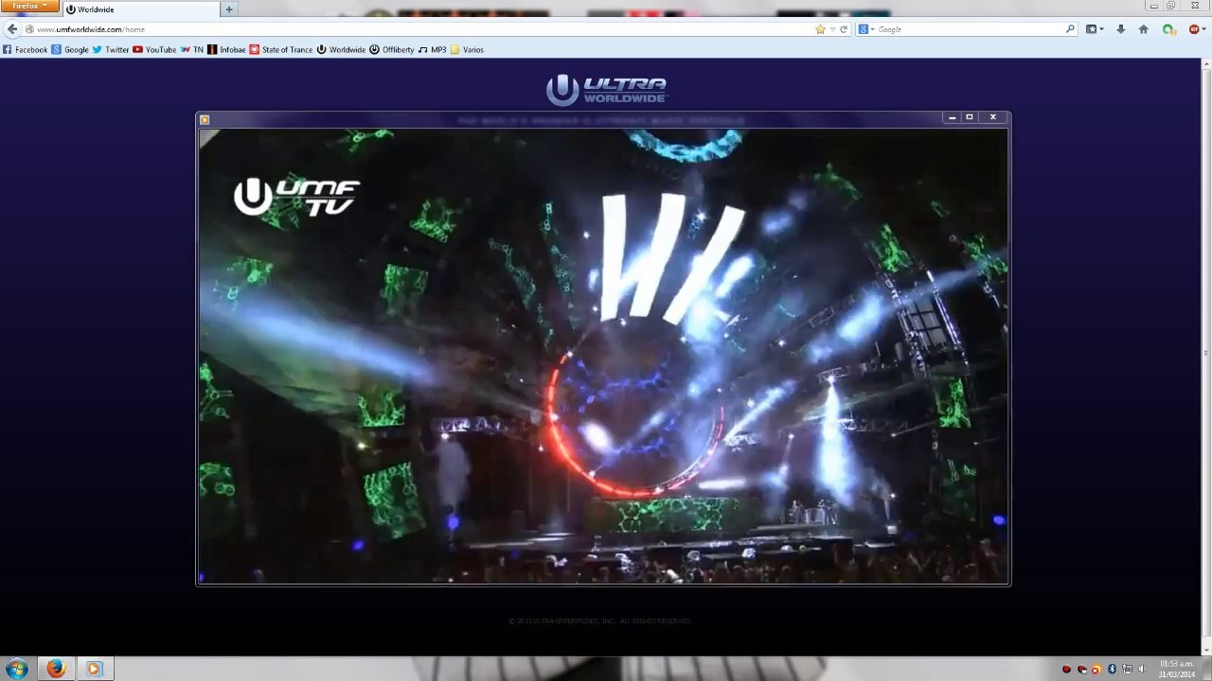Open the volume speaker tray icon
This screenshot has height=681, width=1212.
pos(1142,670)
